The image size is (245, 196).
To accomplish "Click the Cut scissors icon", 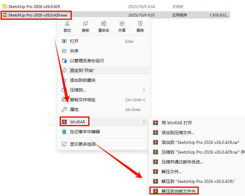I will [x=67, y=24].
